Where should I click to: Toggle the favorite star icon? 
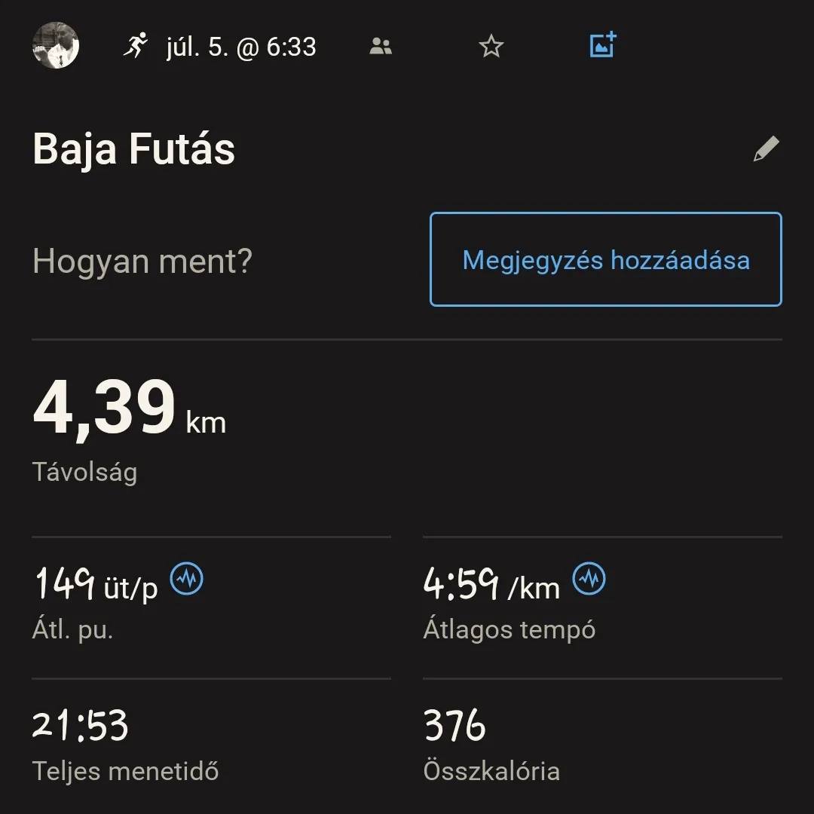[x=491, y=47]
